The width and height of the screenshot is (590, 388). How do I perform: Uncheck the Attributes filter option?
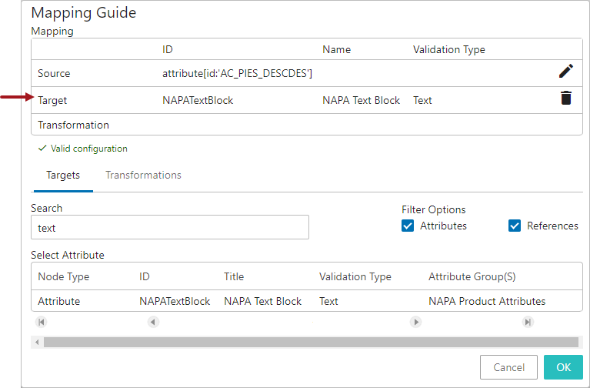(x=408, y=226)
